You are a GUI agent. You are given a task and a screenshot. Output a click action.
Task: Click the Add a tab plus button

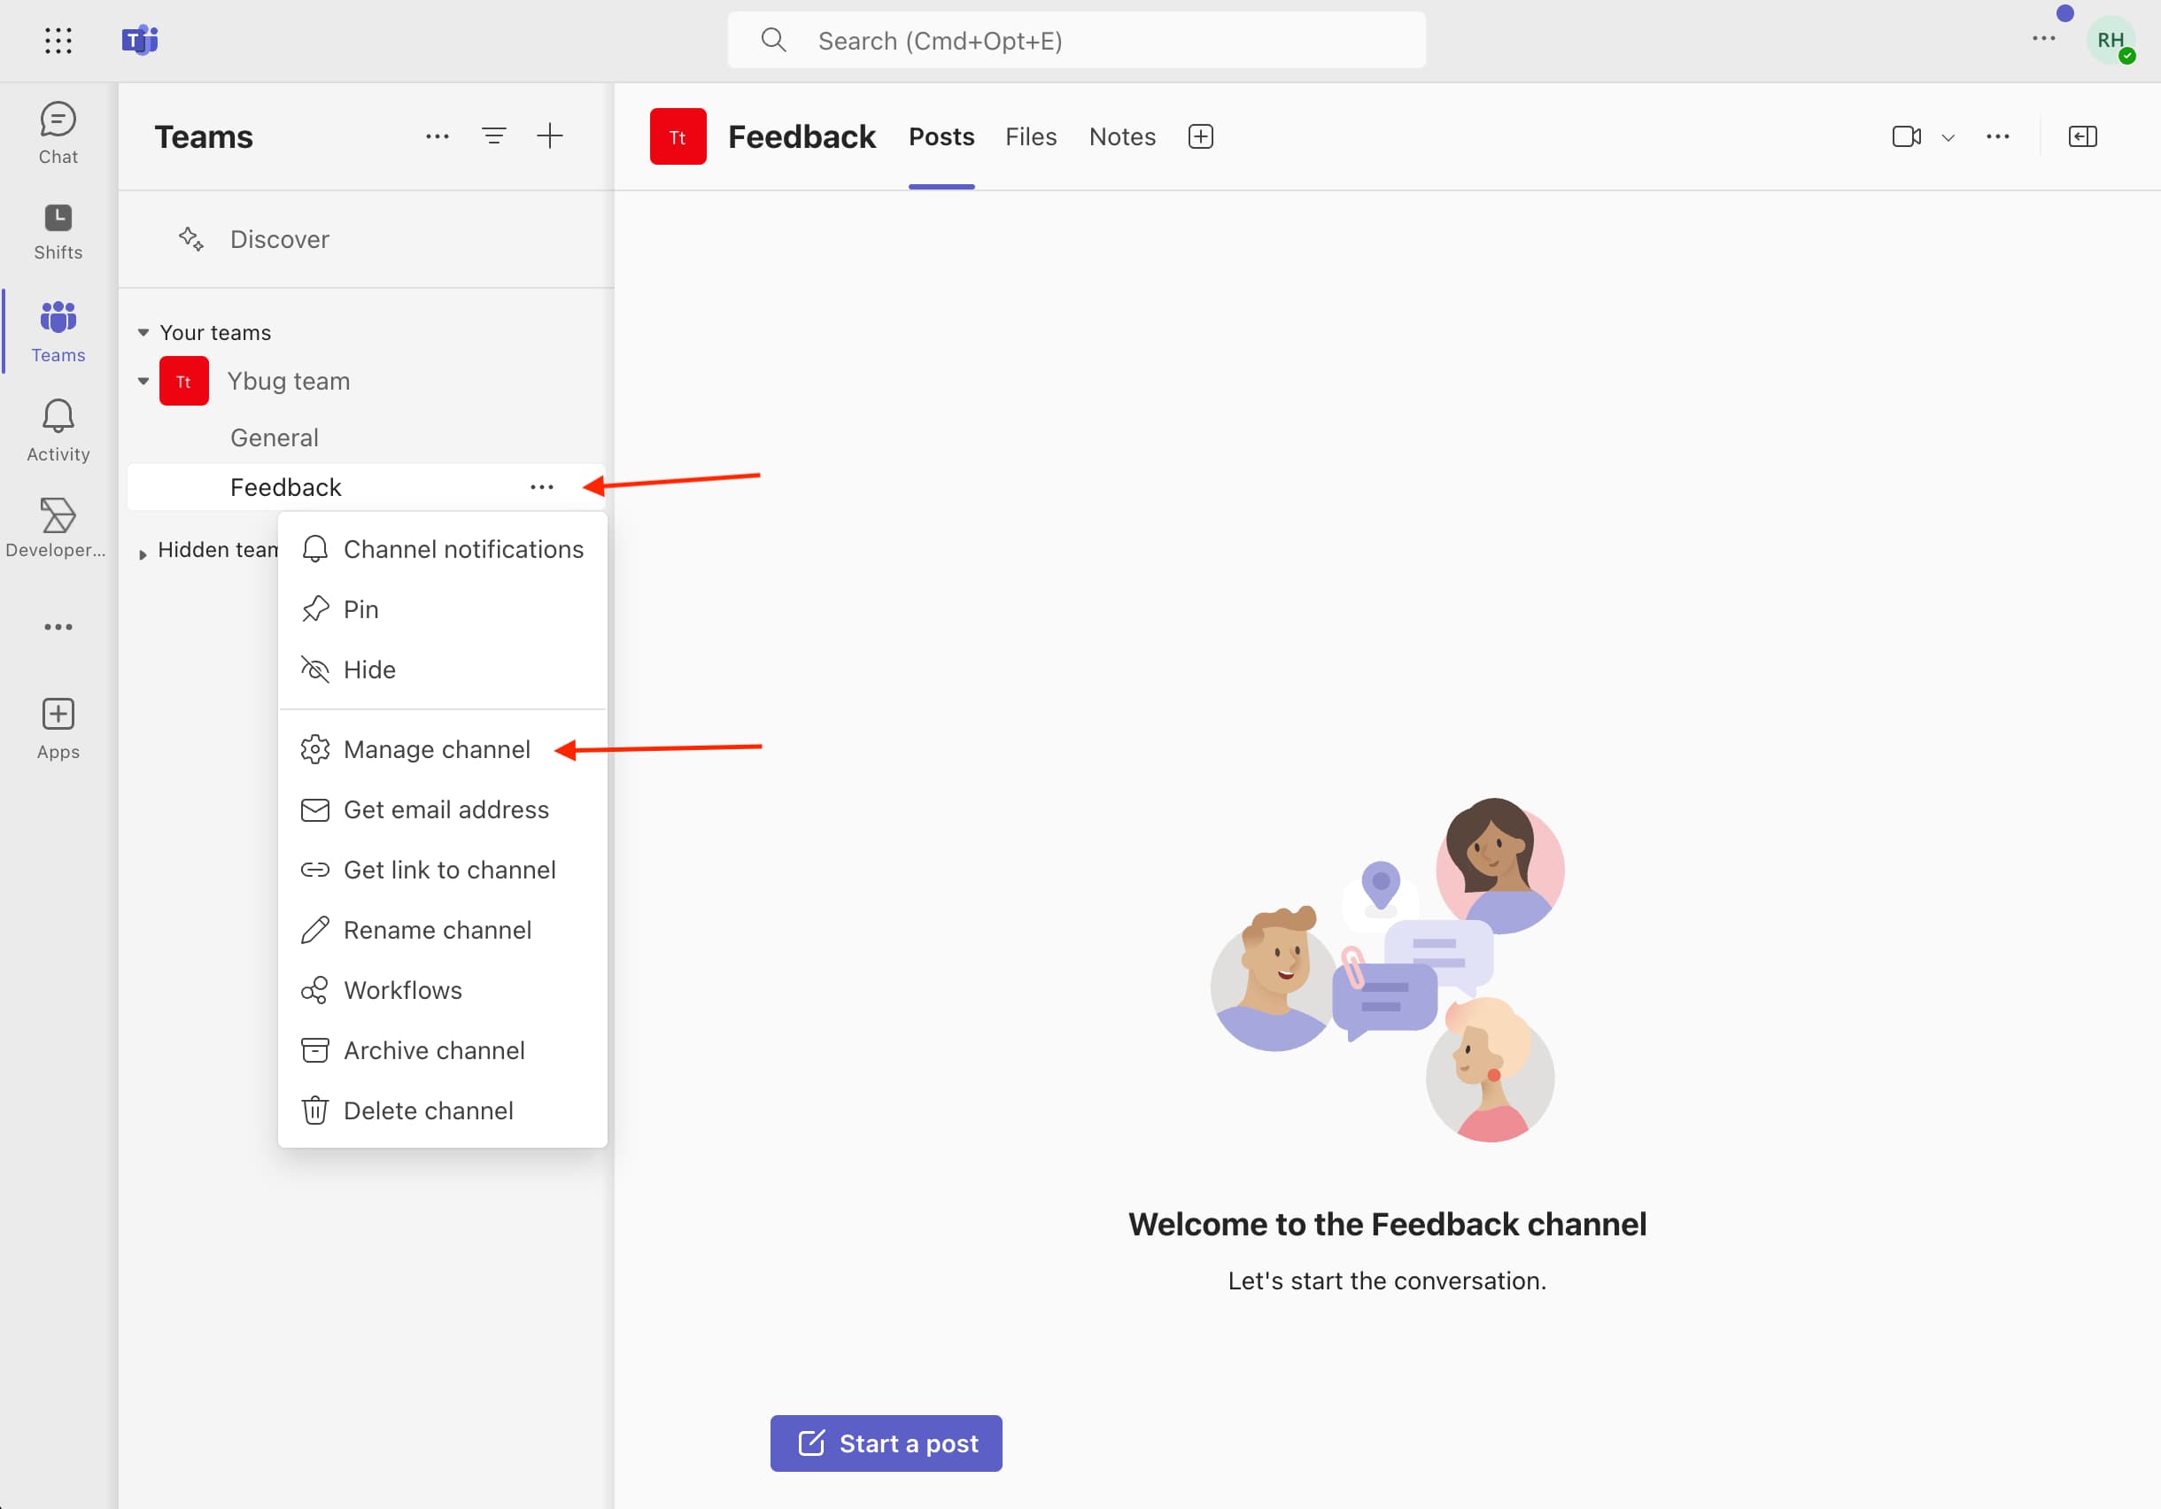point(1202,136)
